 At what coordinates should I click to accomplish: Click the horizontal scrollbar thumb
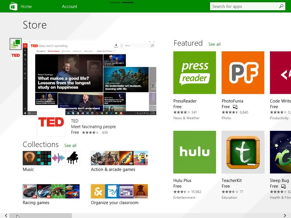[x=41, y=215]
